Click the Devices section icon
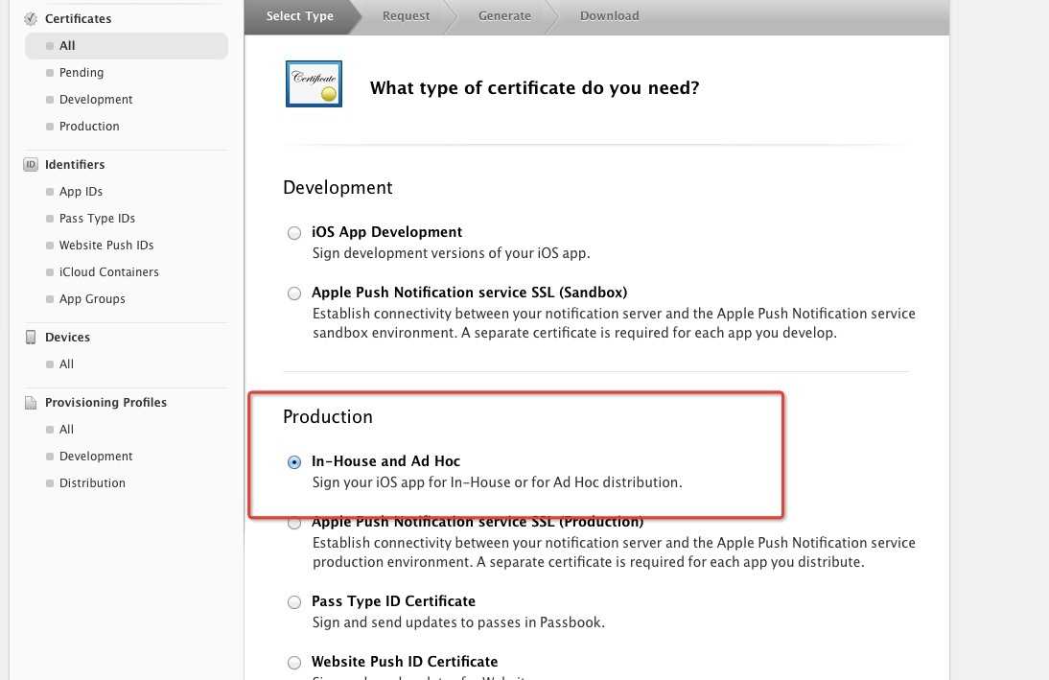This screenshot has width=1049, height=680. 31,338
